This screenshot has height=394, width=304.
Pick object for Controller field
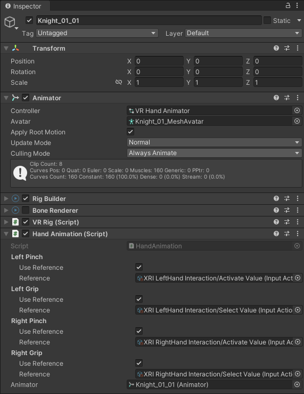pyautogui.click(x=297, y=110)
